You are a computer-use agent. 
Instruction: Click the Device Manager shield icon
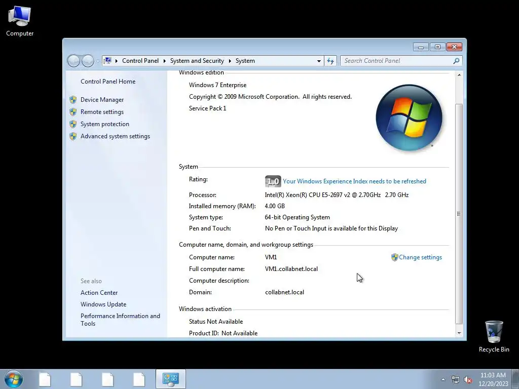[x=73, y=100]
